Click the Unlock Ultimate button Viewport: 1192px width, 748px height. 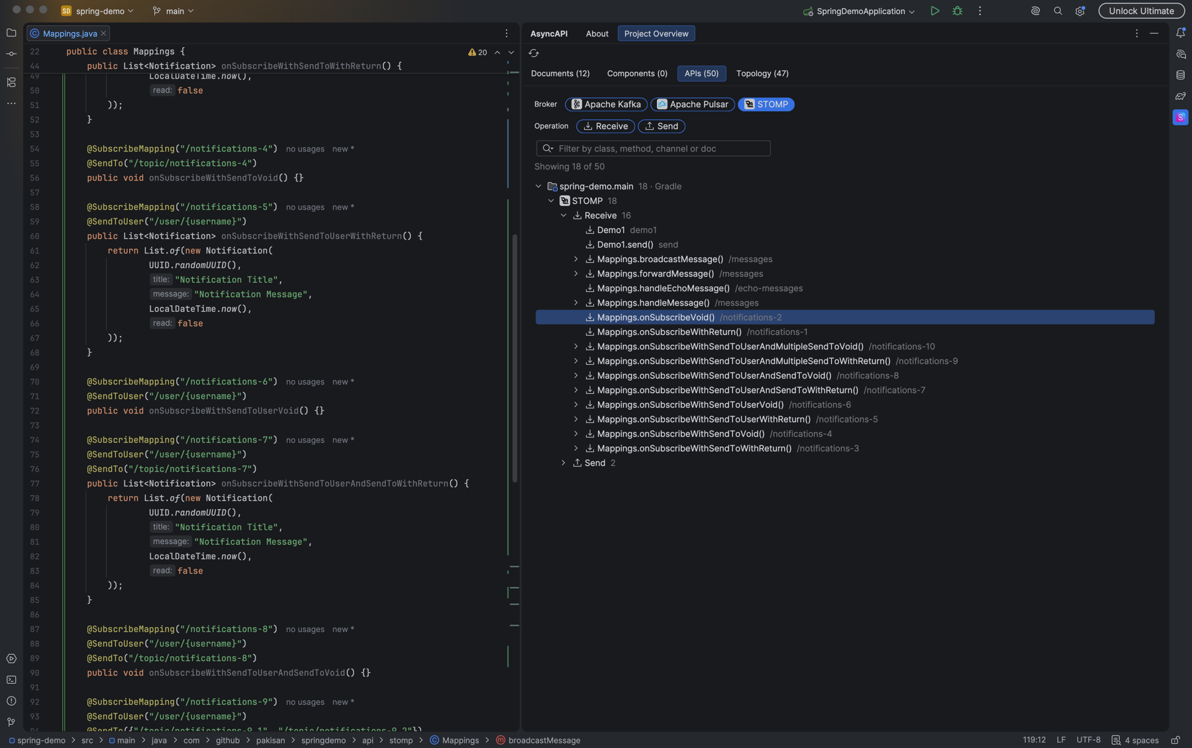click(x=1141, y=11)
